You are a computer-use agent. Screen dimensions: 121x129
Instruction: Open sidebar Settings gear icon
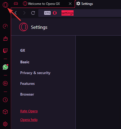[5, 124]
